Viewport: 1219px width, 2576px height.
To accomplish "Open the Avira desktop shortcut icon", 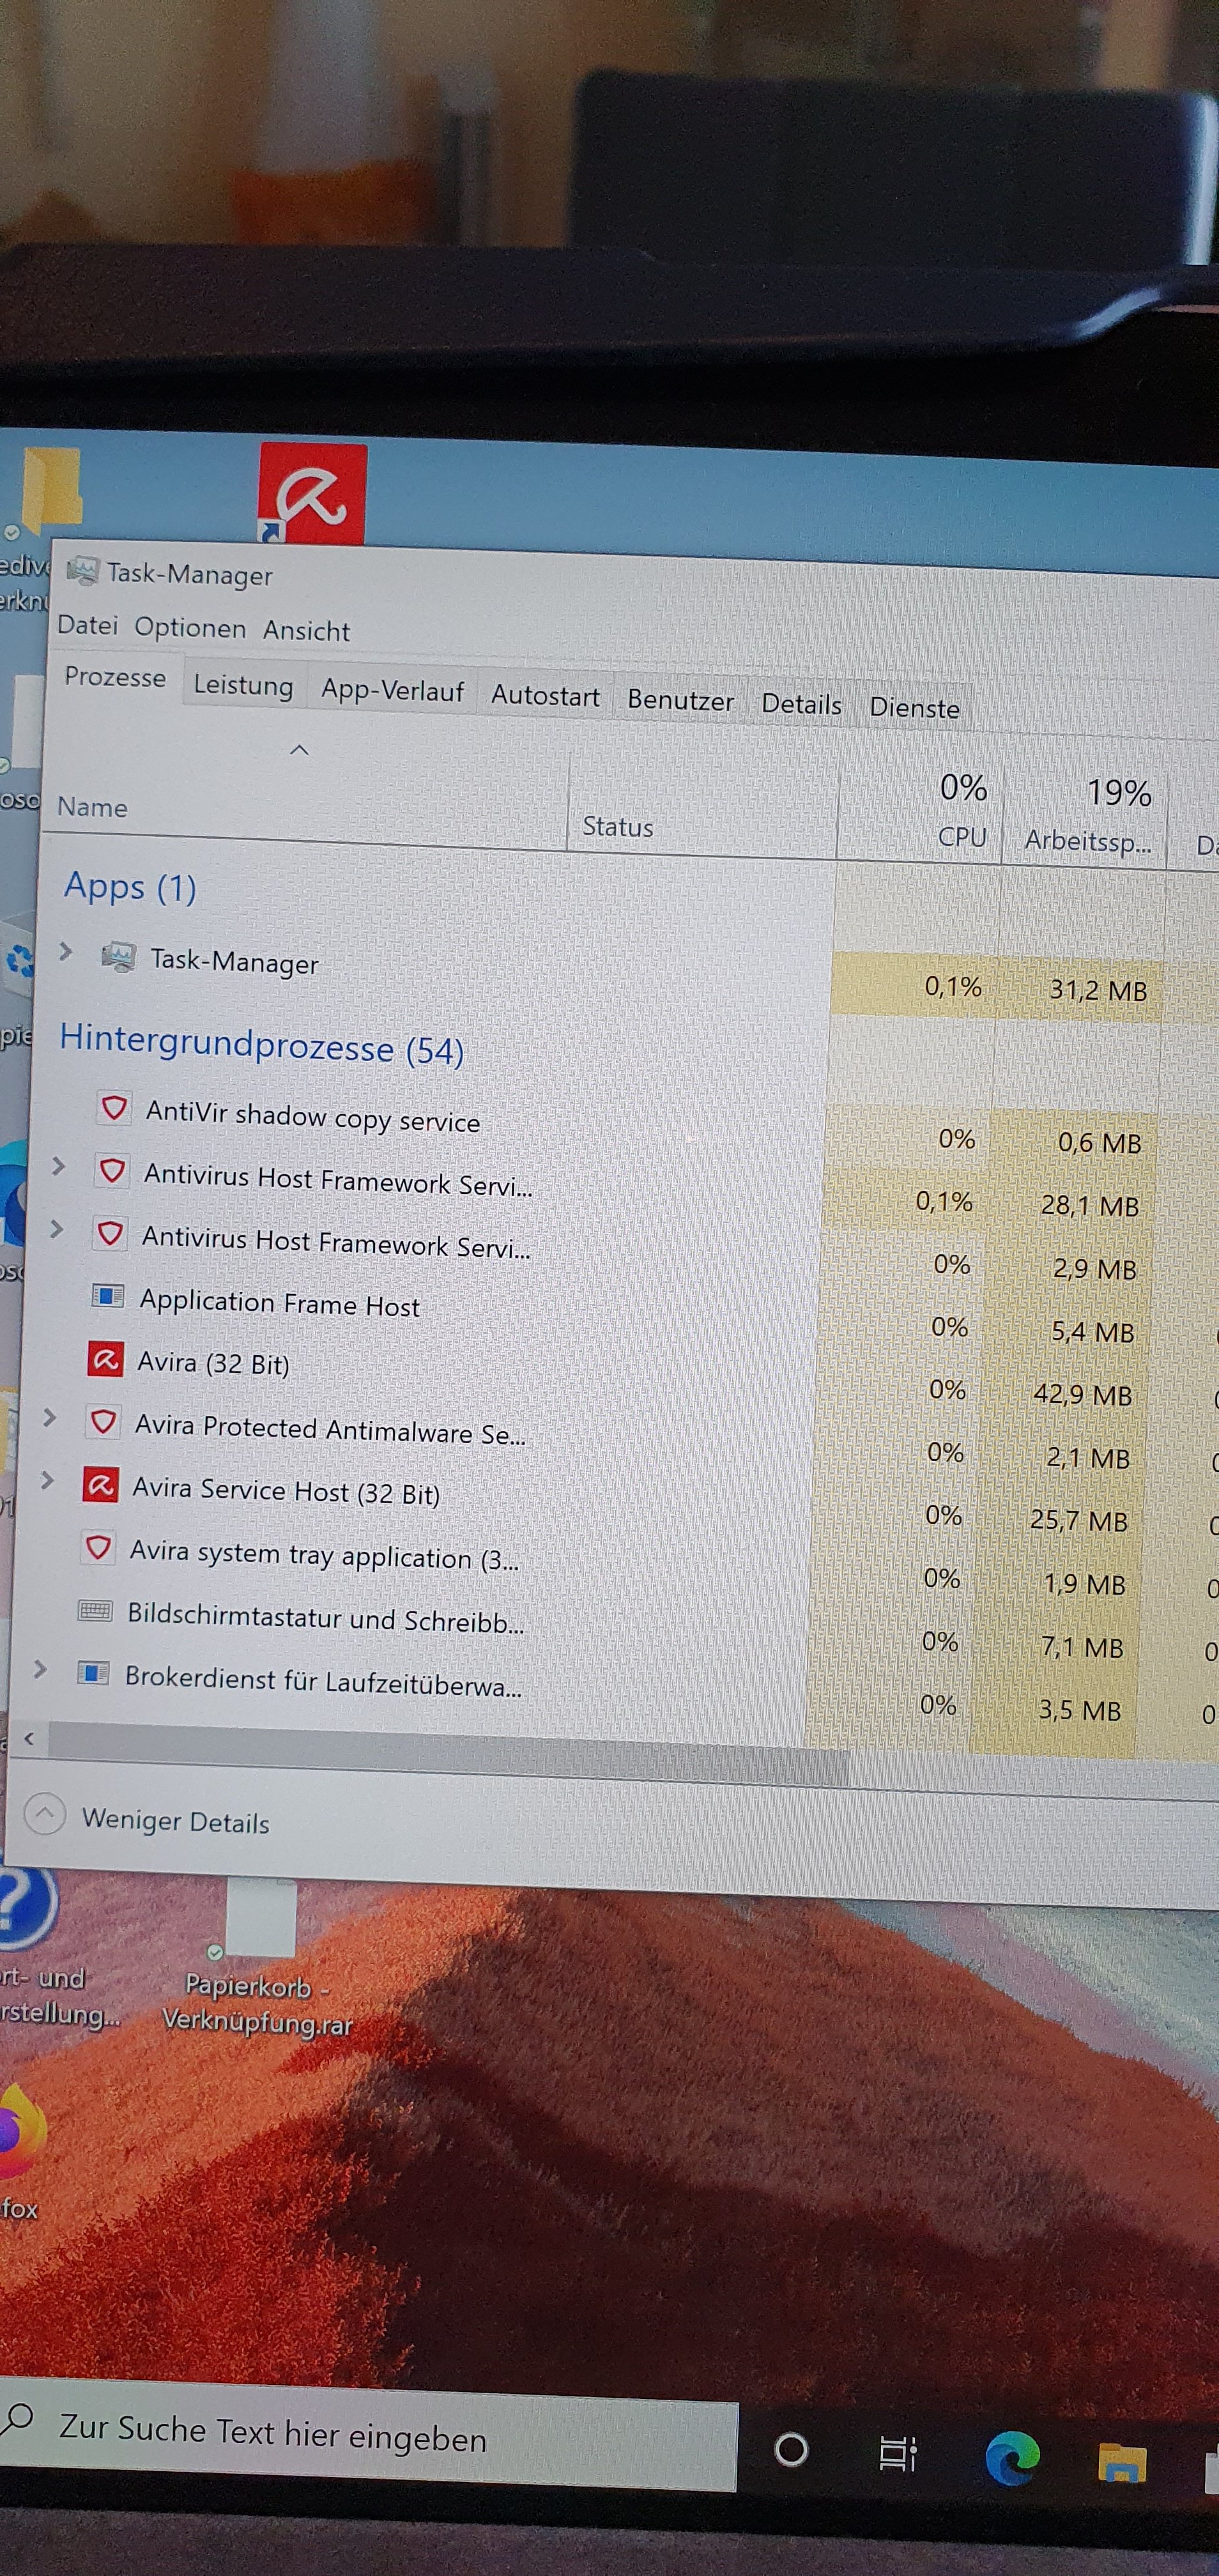I will [x=313, y=494].
